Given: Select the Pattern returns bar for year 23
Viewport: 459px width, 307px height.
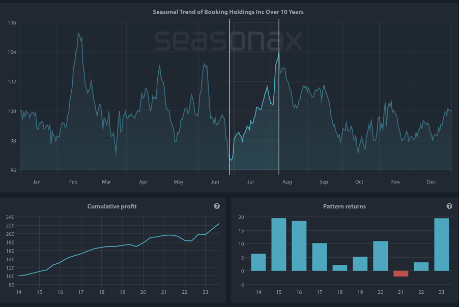Looking at the screenshot, I should click(441, 244).
